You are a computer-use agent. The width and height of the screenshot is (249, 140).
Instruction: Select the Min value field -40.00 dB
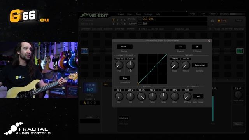coord(119,59)
